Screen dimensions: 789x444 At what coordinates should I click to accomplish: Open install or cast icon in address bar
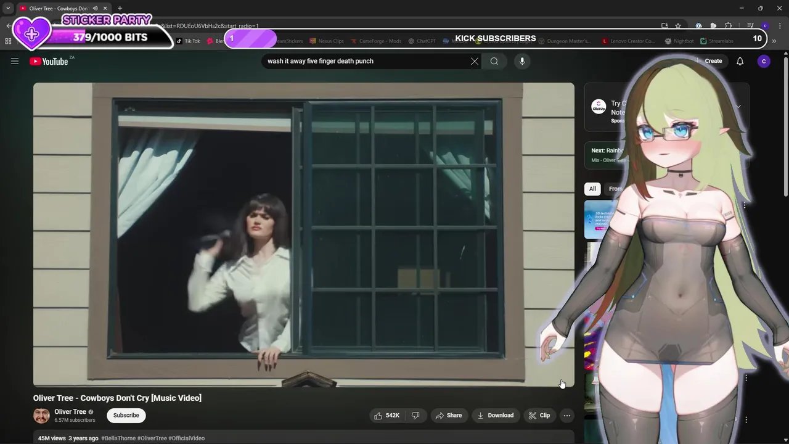[664, 26]
